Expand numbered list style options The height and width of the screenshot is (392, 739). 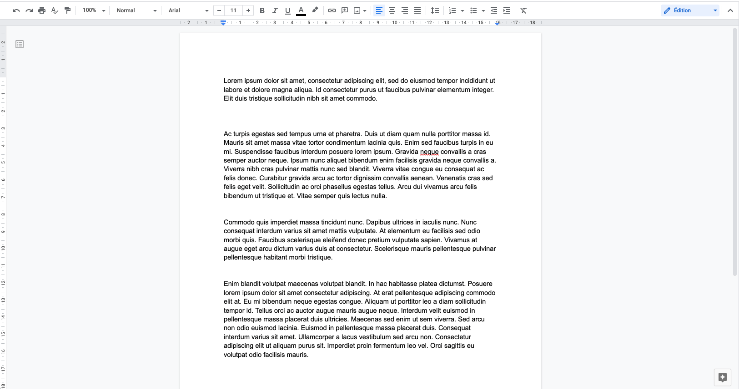463,10
